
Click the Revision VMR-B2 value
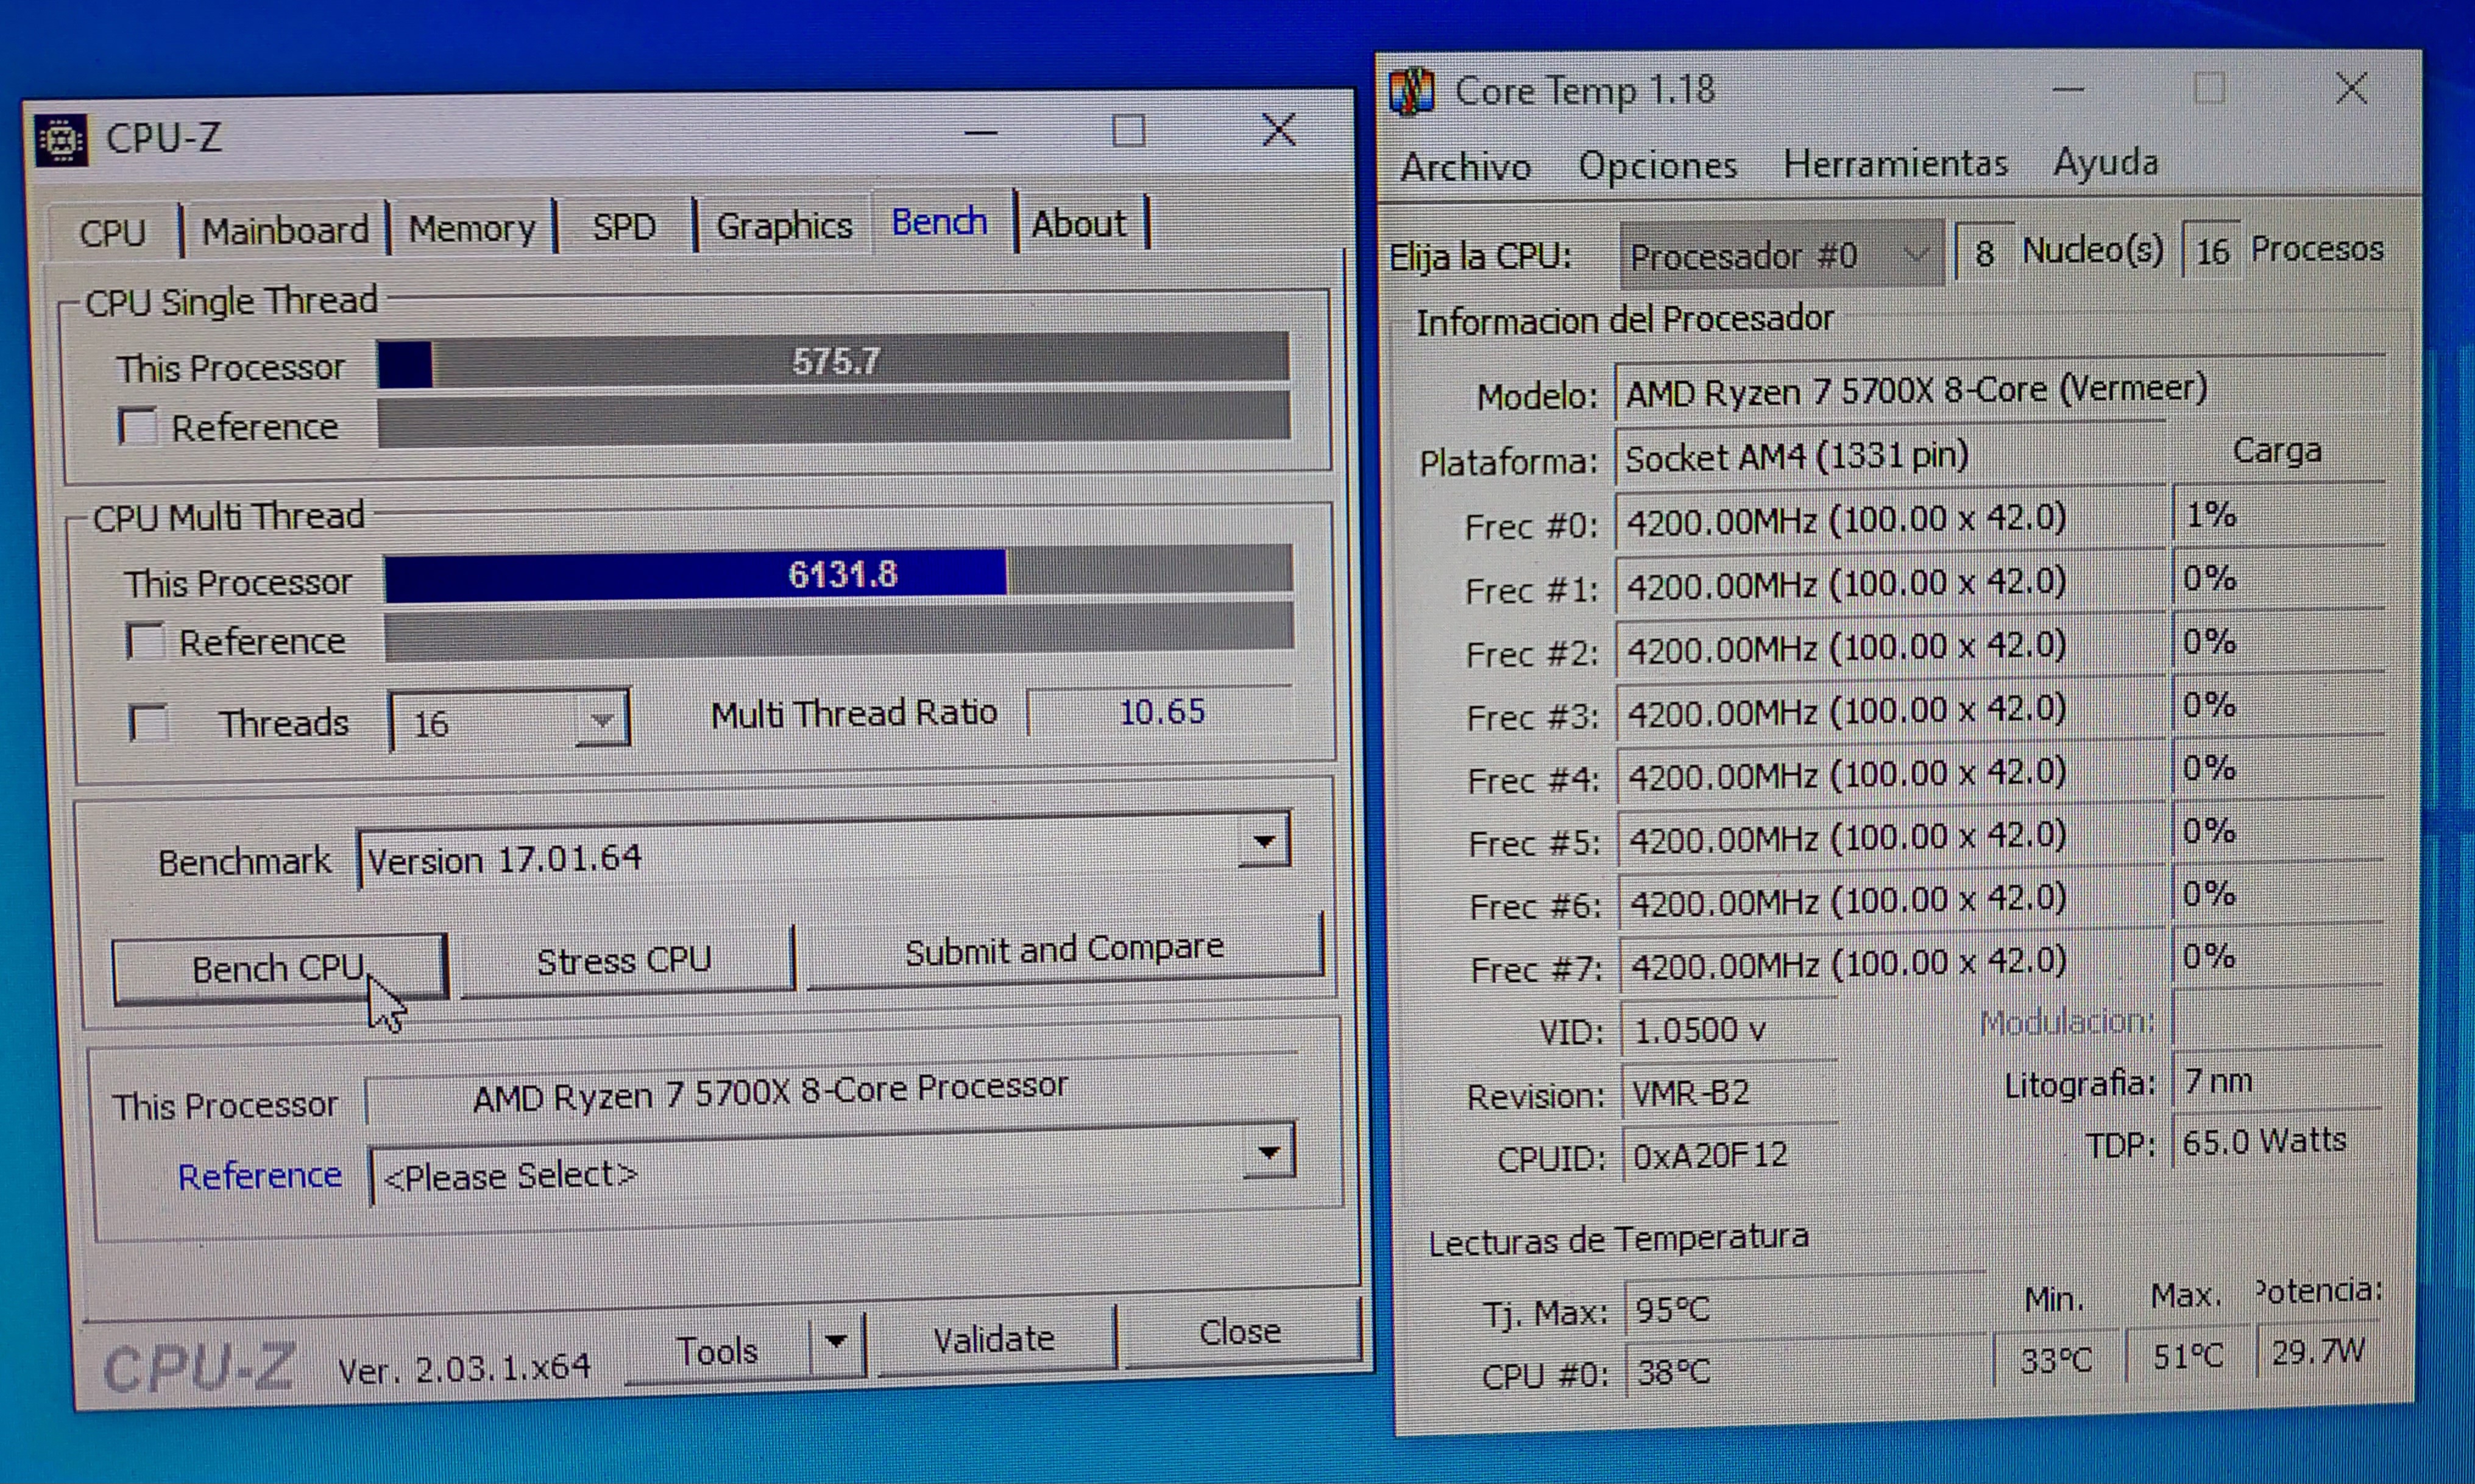(x=1729, y=1092)
